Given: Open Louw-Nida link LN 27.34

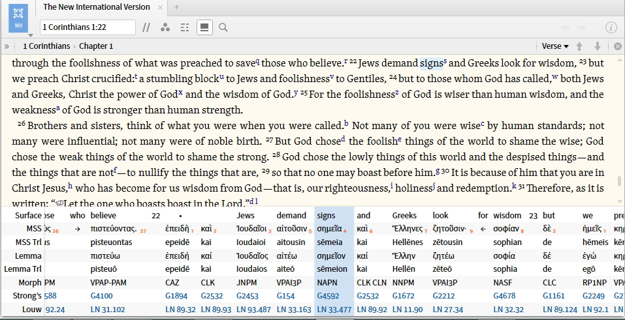Looking at the screenshot, I should click(x=448, y=310).
